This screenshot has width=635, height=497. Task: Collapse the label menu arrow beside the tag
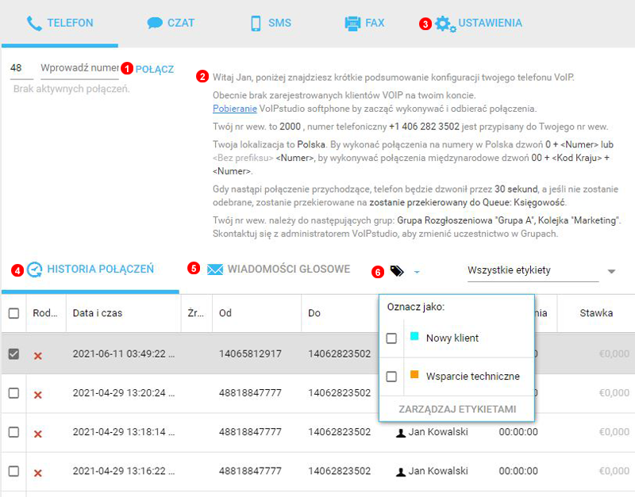click(417, 272)
